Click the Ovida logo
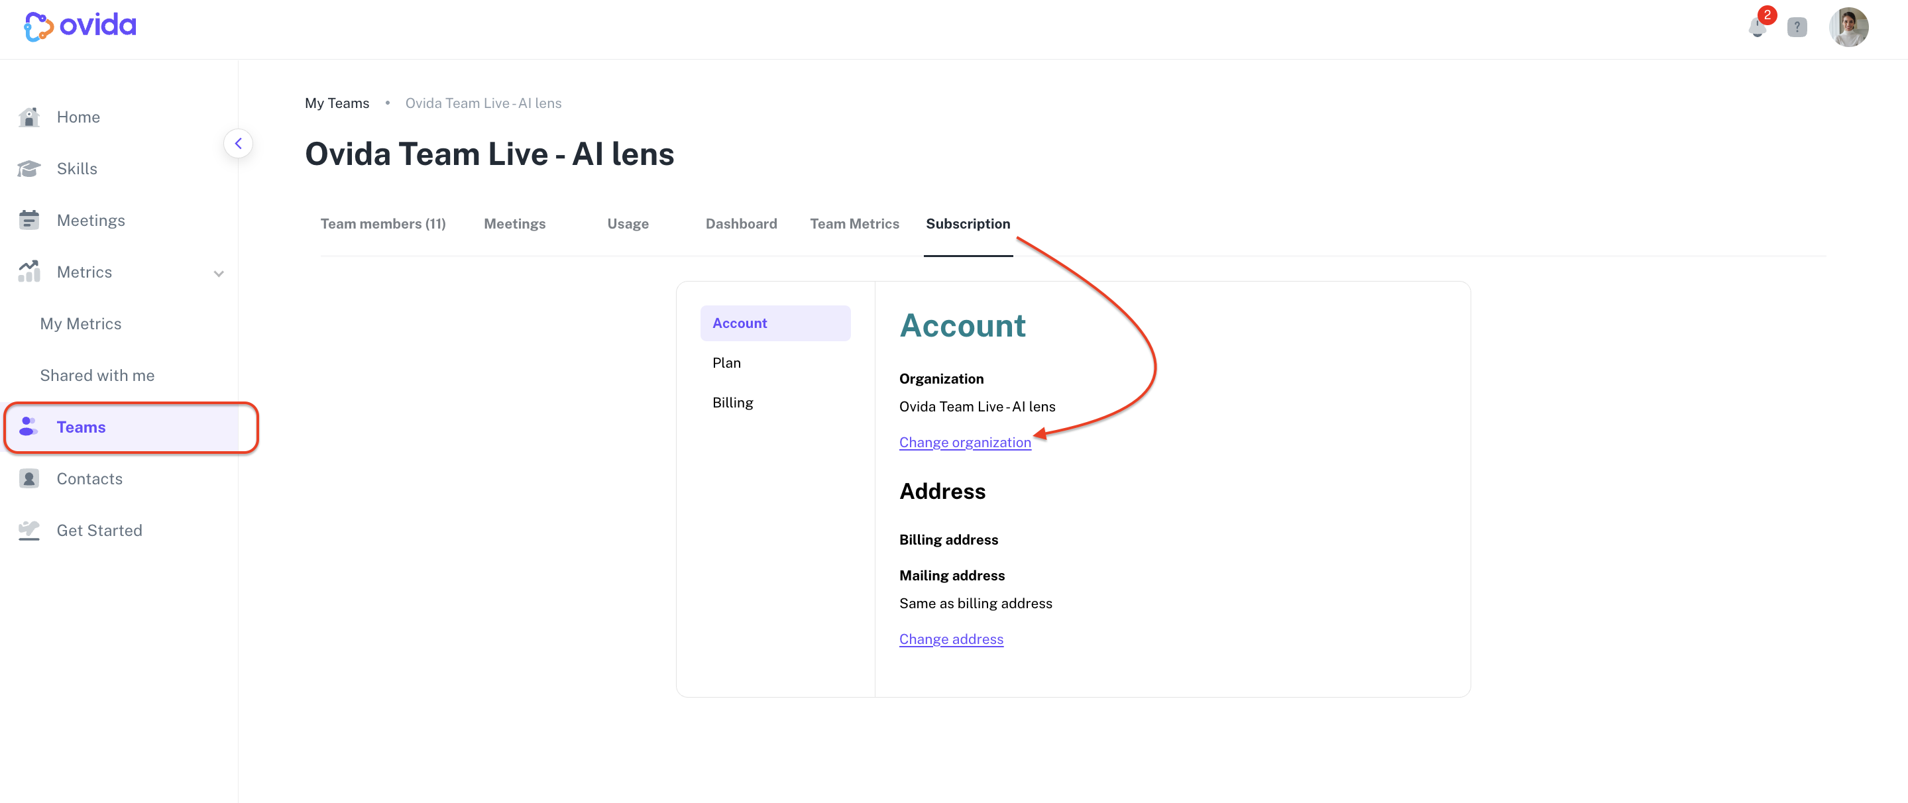The width and height of the screenshot is (1908, 803). click(x=80, y=27)
